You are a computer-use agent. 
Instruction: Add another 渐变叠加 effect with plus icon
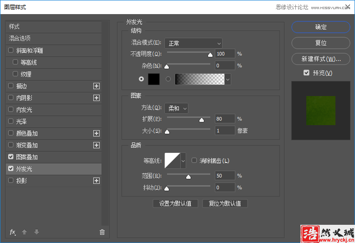click(x=96, y=145)
